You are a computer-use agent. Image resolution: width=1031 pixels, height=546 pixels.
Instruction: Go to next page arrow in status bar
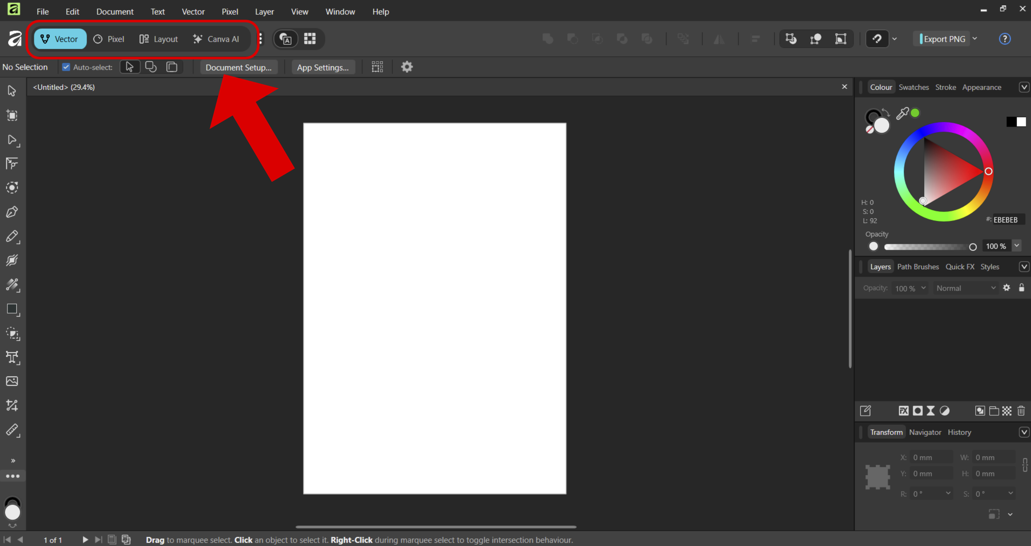tap(85, 540)
